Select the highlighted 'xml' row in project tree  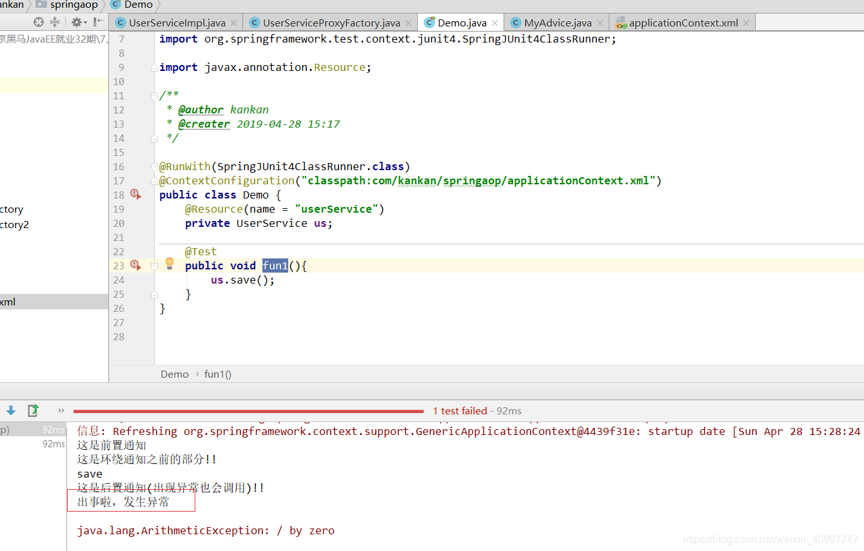(x=54, y=302)
